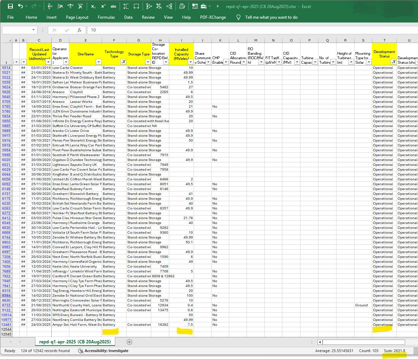Click the formula bar Enter checkmark icon

pos(67,30)
